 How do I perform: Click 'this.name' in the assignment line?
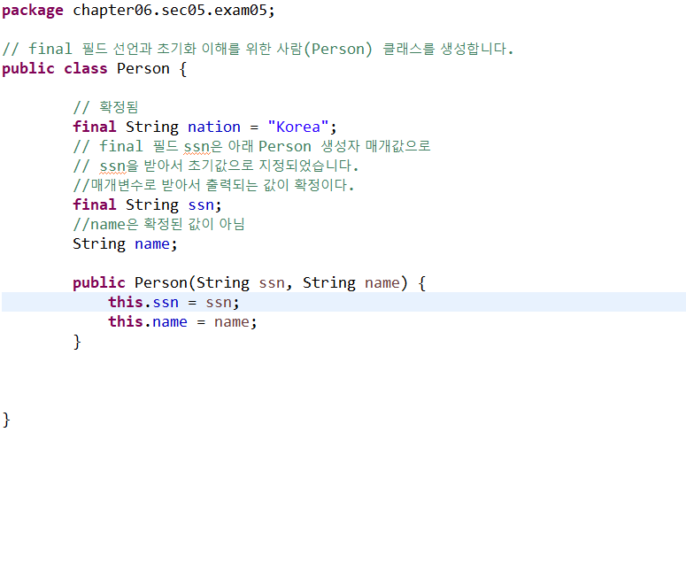148,321
